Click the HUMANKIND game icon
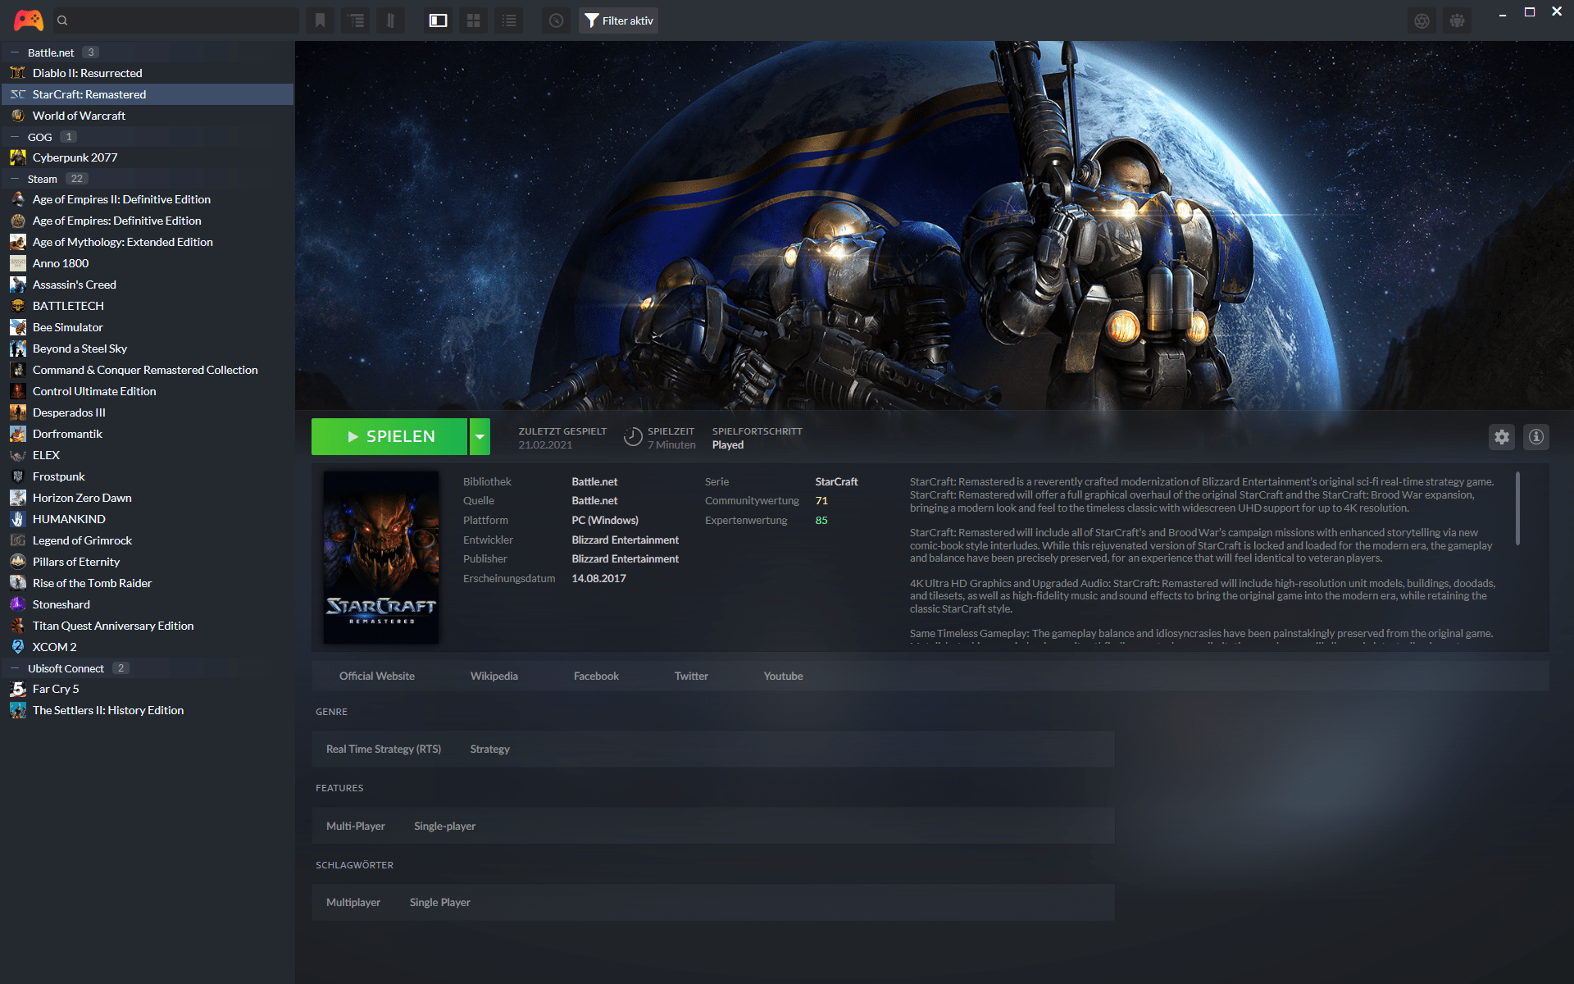The image size is (1574, 984). point(18,519)
